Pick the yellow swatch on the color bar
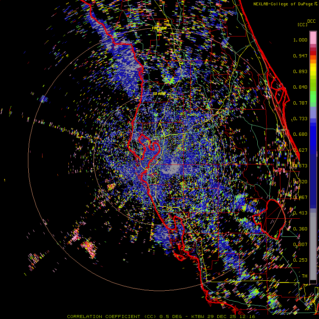The height and width of the screenshot is (319, 319). (x=313, y=70)
